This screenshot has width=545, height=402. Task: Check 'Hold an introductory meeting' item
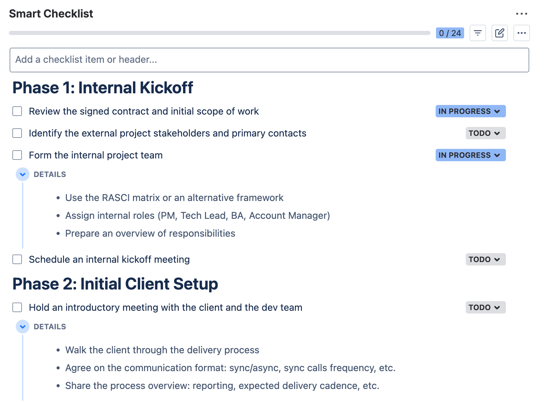[17, 307]
